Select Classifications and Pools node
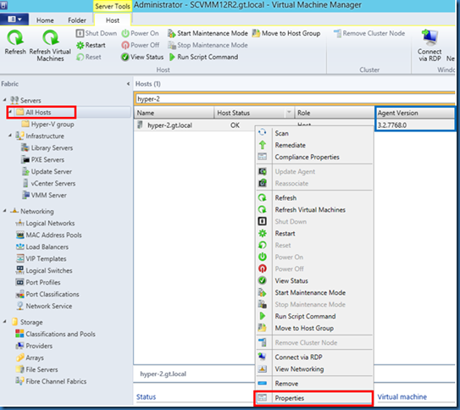 [x=55, y=334]
